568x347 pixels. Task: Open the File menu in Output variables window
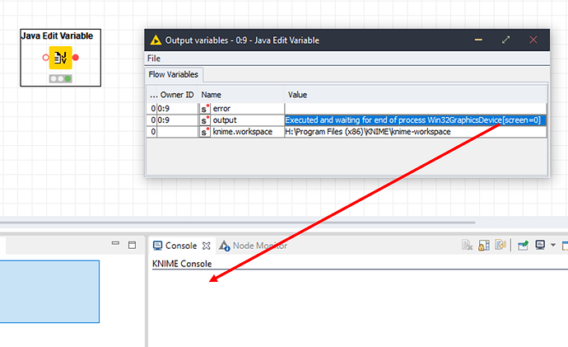pyautogui.click(x=154, y=59)
